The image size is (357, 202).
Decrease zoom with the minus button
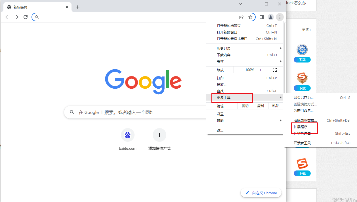[239, 70]
